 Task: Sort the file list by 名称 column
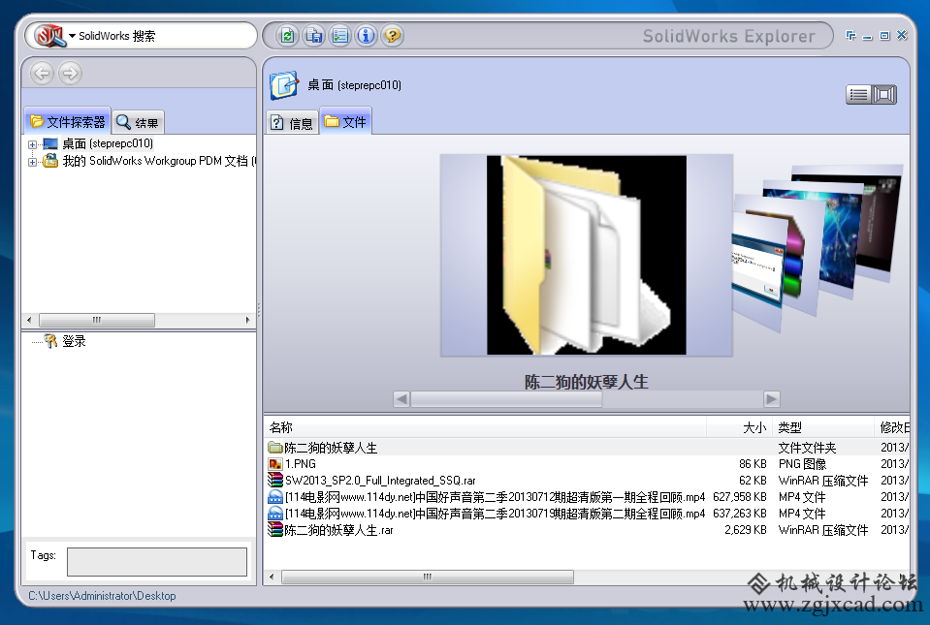485,427
